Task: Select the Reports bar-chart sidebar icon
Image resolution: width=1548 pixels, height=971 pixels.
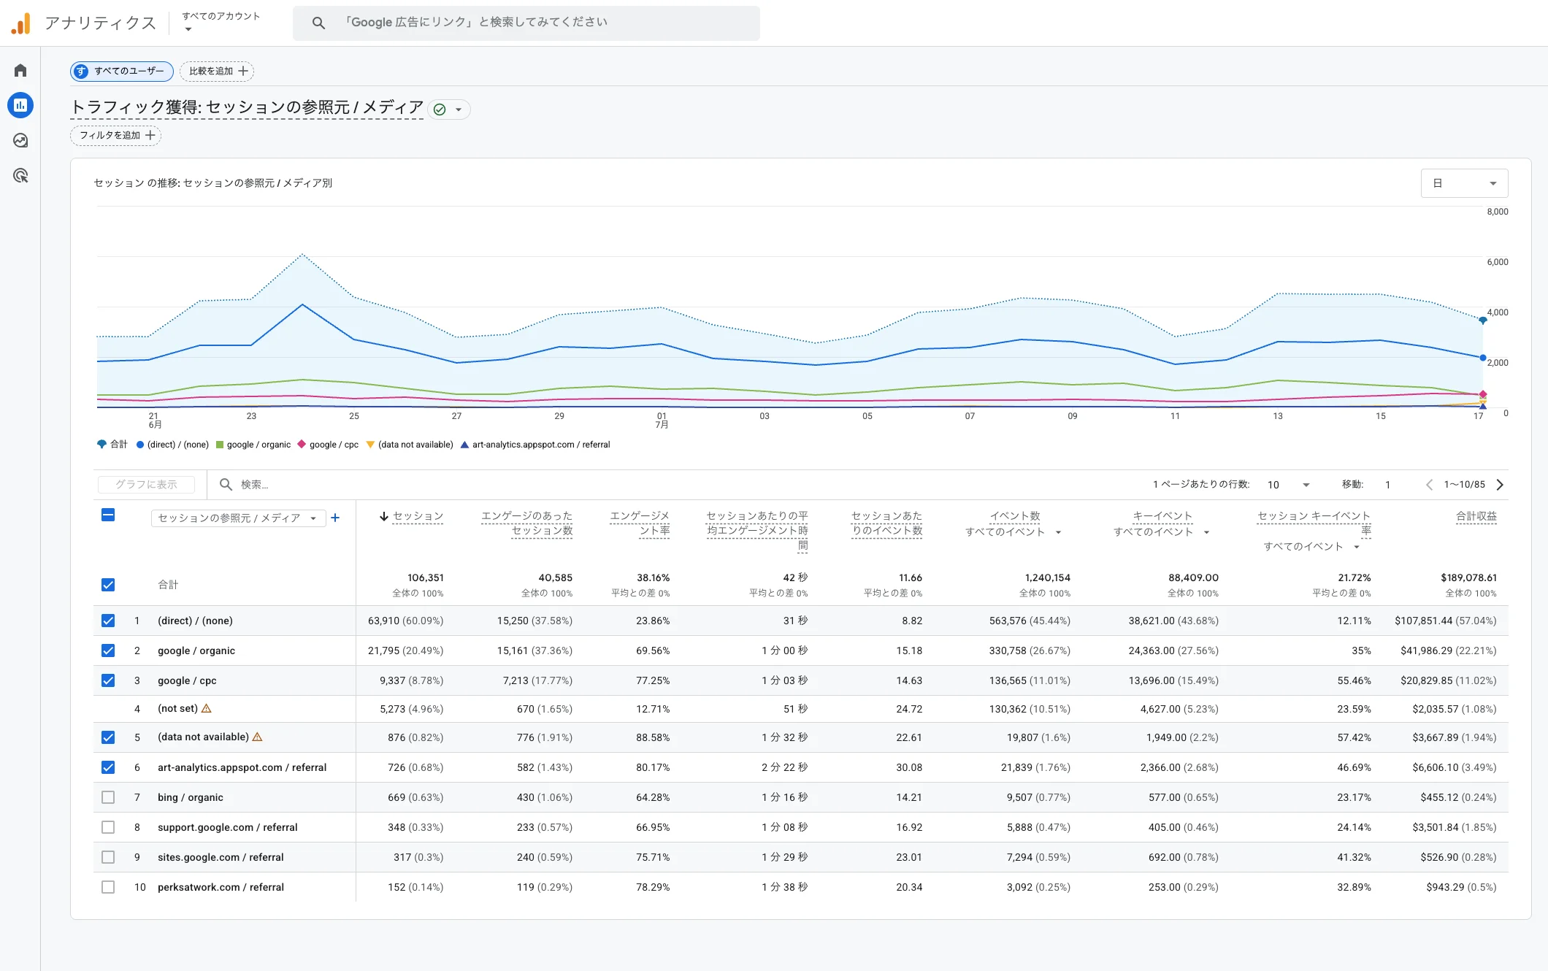Action: [x=20, y=105]
